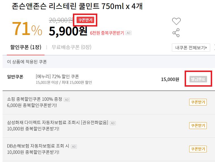
Task: Get coupon for 삼성화재 다이렉트 자동차보험료
Action: coord(198,126)
